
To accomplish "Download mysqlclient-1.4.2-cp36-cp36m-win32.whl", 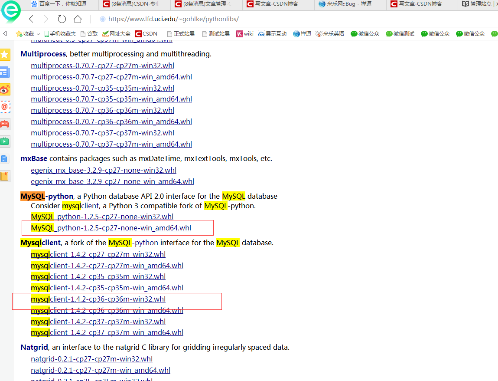I will click(x=98, y=299).
